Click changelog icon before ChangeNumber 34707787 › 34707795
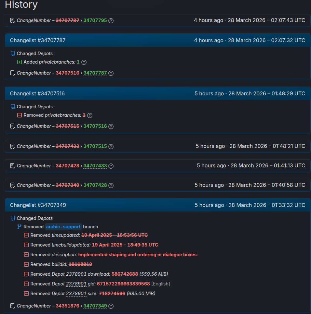311x314 pixels. pyautogui.click(x=13, y=20)
